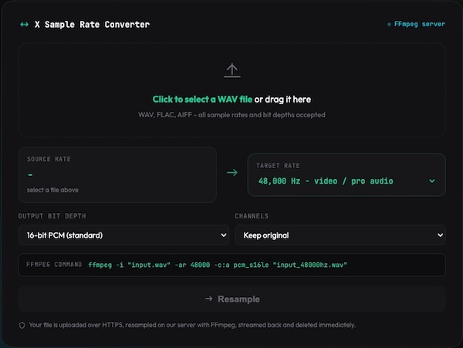Click the FFMPEG COMMAND label
Viewport: 463px width, 348px height.
54,265
